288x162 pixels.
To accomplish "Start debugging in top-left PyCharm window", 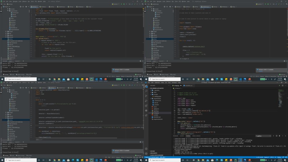I will pos(124,4).
